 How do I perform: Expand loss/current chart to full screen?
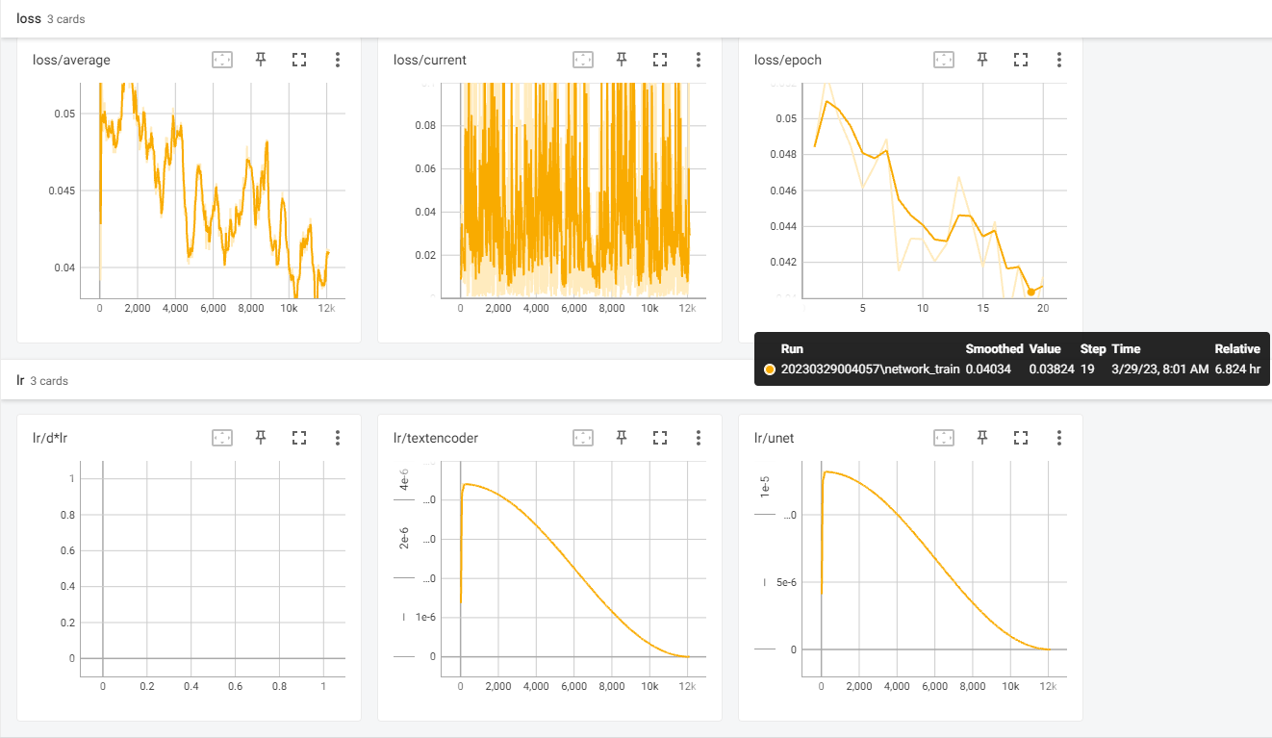click(660, 60)
